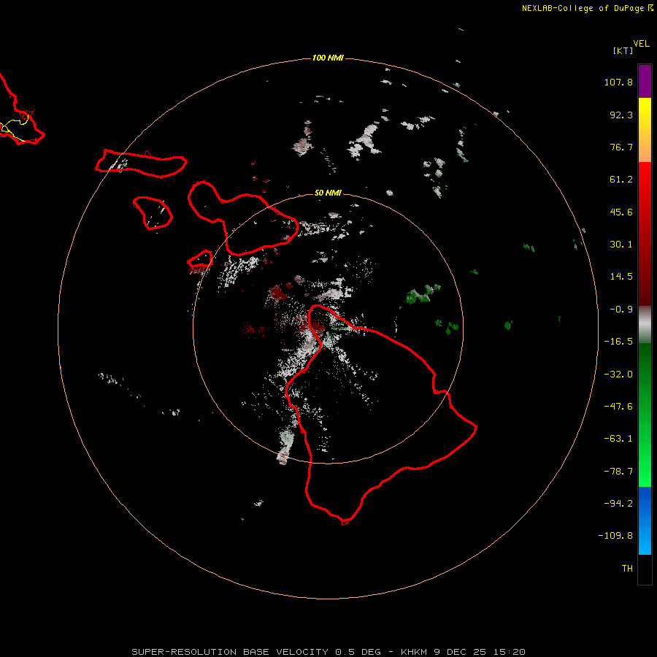Click the VEL legend title
This screenshot has height=657, width=657.
click(641, 44)
